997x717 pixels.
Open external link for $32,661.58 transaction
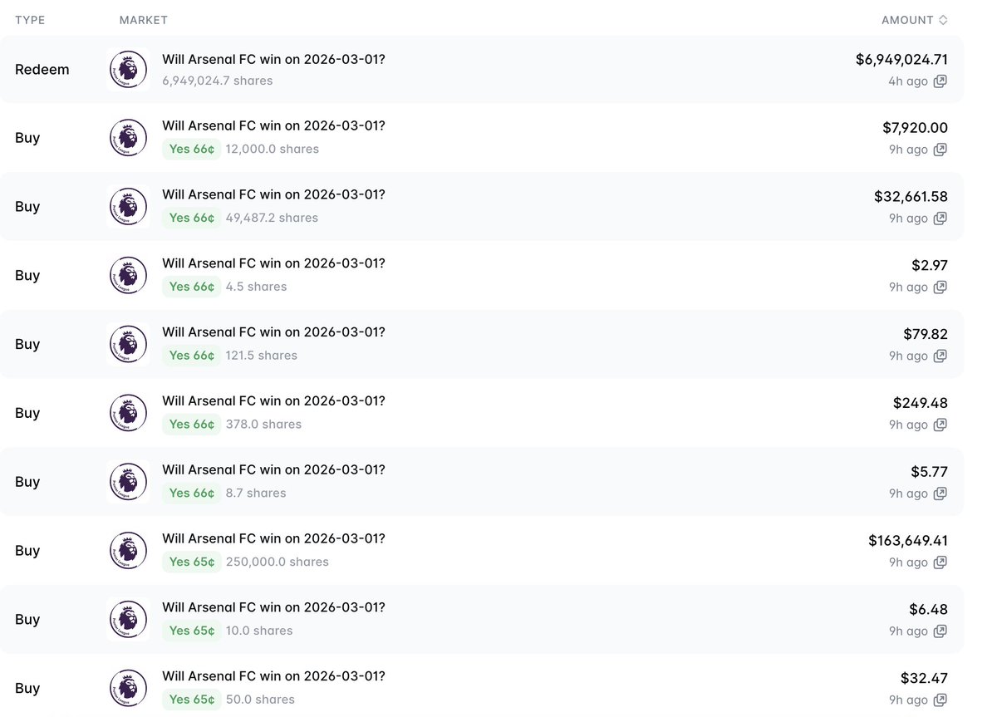pyautogui.click(x=940, y=219)
